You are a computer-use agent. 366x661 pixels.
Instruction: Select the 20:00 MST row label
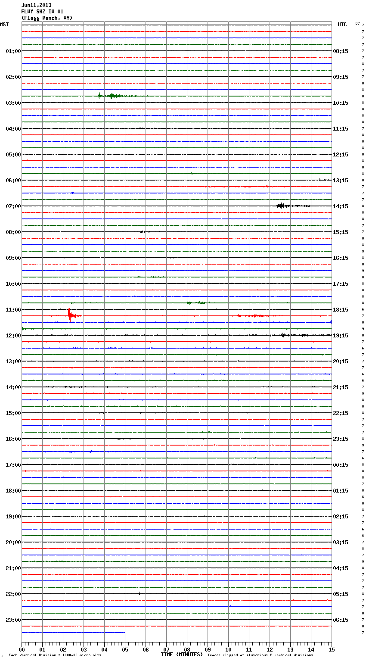click(13, 543)
